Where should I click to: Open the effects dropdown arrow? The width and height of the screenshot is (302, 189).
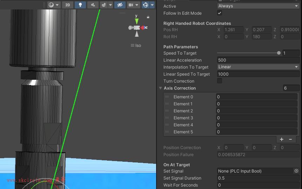(x=110, y=5)
